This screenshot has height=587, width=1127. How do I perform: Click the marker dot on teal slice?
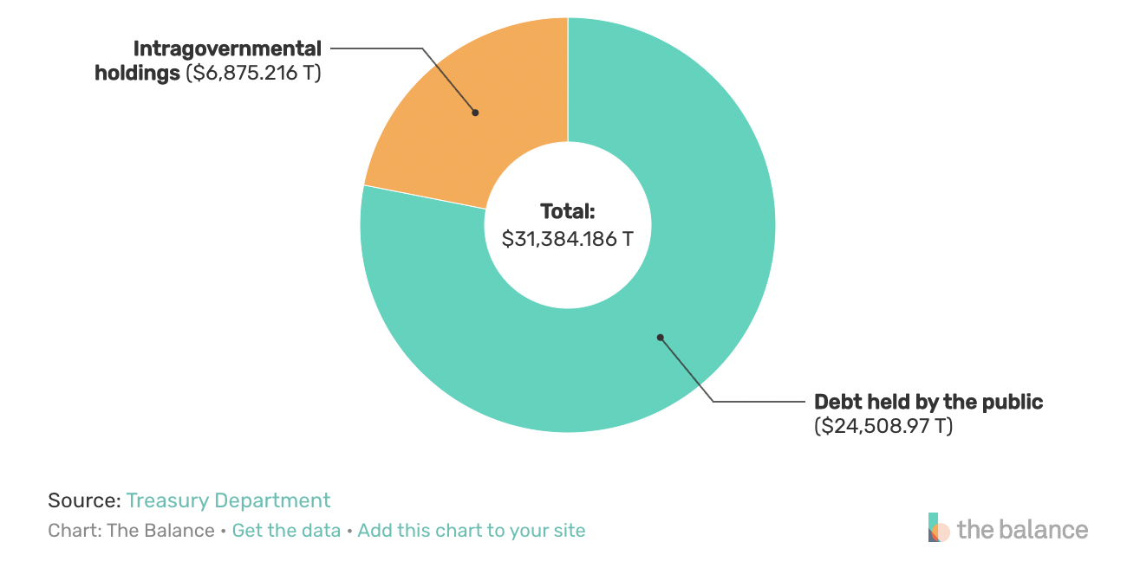click(660, 337)
